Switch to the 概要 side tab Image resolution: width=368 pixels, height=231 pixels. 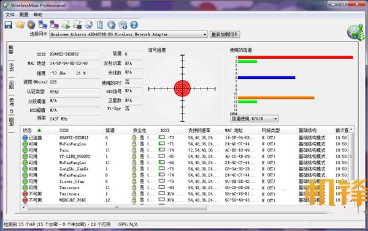point(11,50)
